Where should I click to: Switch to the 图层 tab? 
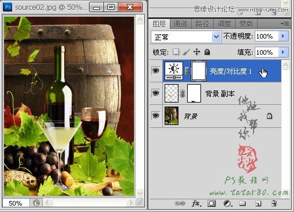159,24
